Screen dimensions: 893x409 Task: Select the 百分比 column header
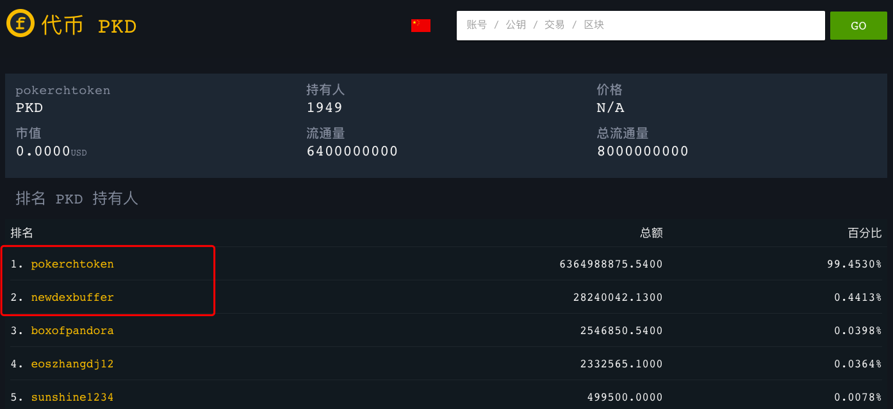tap(865, 232)
